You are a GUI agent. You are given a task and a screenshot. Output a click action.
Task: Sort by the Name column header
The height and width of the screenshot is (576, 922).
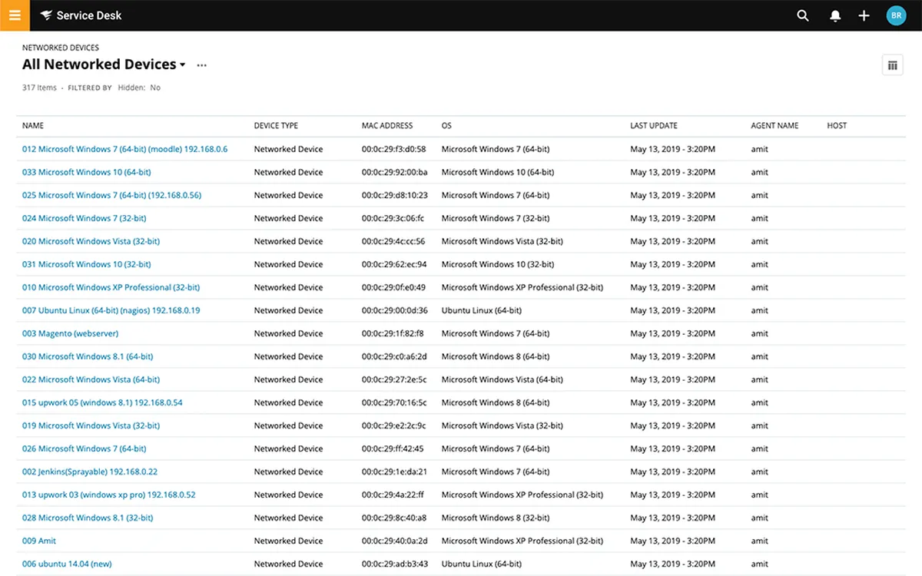[x=33, y=125]
